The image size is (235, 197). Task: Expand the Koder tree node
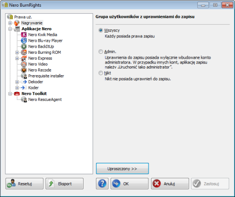pos(17,88)
